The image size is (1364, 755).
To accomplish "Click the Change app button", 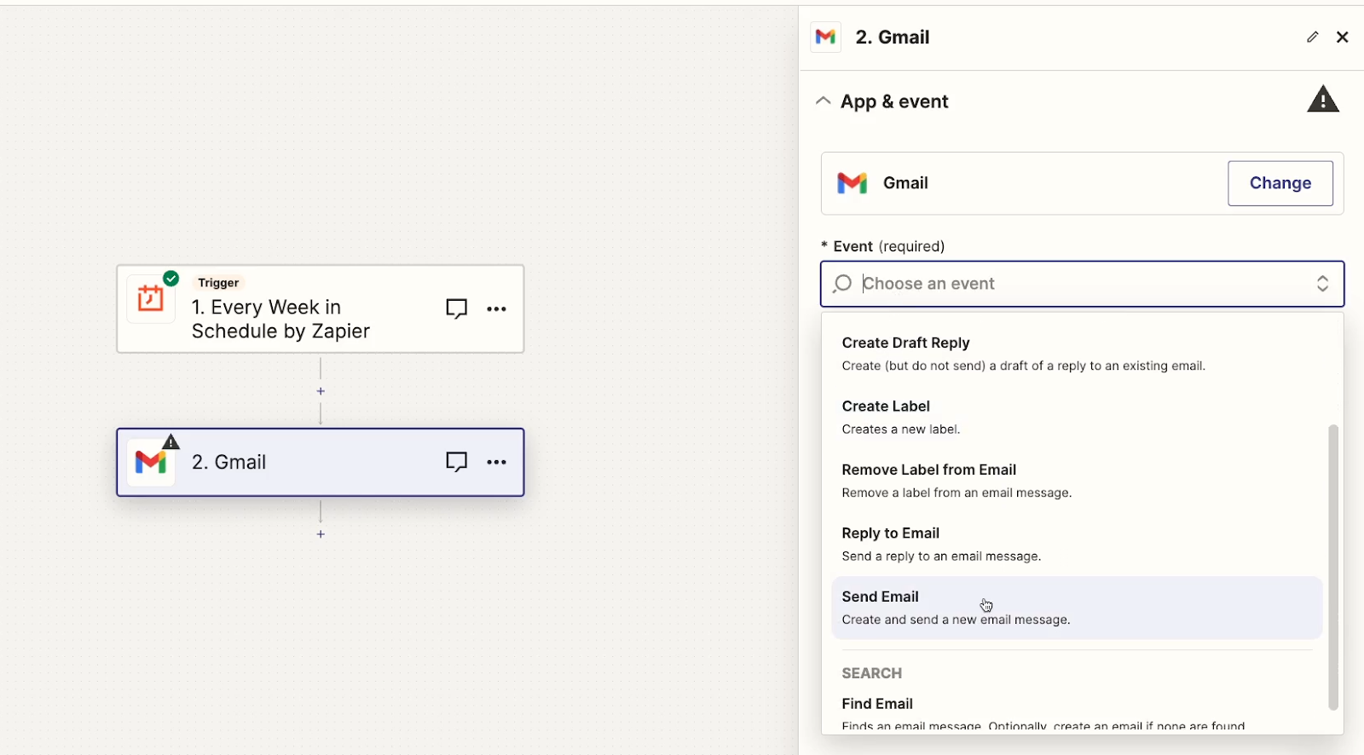I will click(1280, 183).
